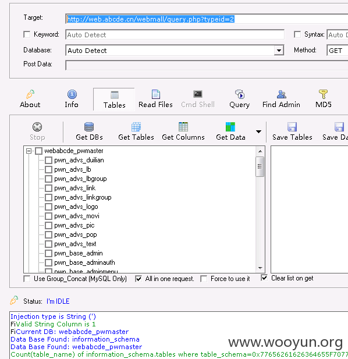Click the table list scrollbar thumb
This screenshot has width=348, height=359.
tap(260, 166)
